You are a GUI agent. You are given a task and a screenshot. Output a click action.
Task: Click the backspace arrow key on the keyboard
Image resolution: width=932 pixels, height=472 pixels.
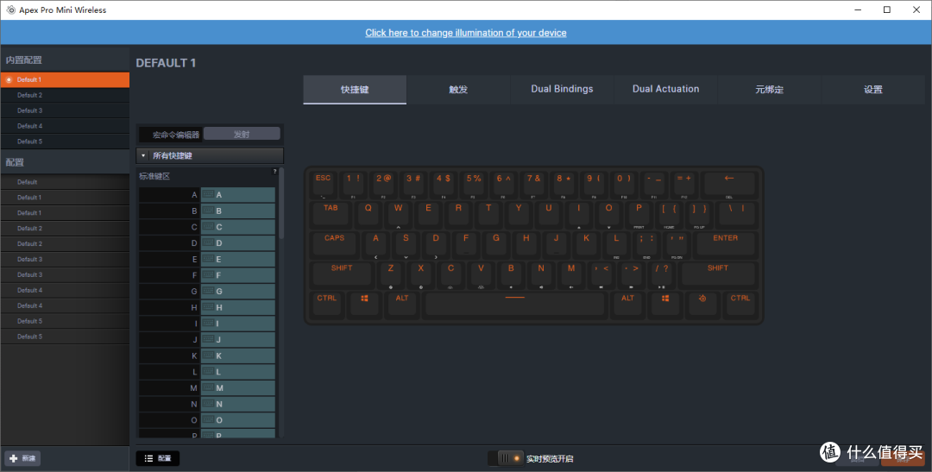(729, 183)
